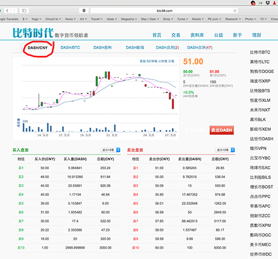Screen dimensions: 278x259
Task: Click the extension button left of the address bar
Action: pos(84,11)
